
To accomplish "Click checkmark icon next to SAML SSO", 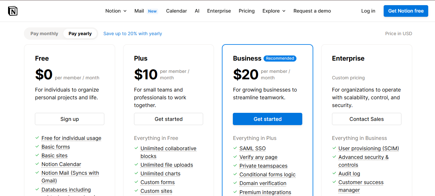I will 235,148.
